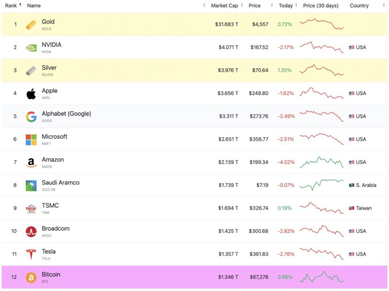View Amazon 30-day price chart

(321, 162)
